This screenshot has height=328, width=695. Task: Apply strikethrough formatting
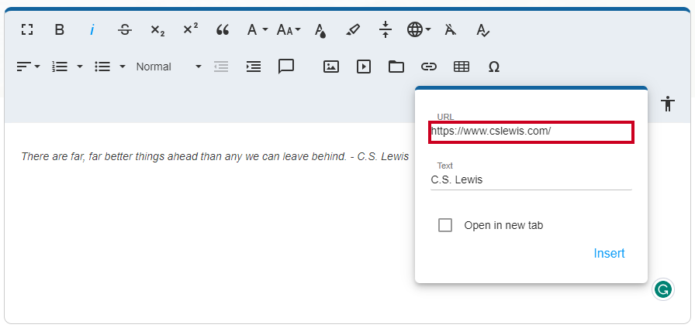(125, 30)
